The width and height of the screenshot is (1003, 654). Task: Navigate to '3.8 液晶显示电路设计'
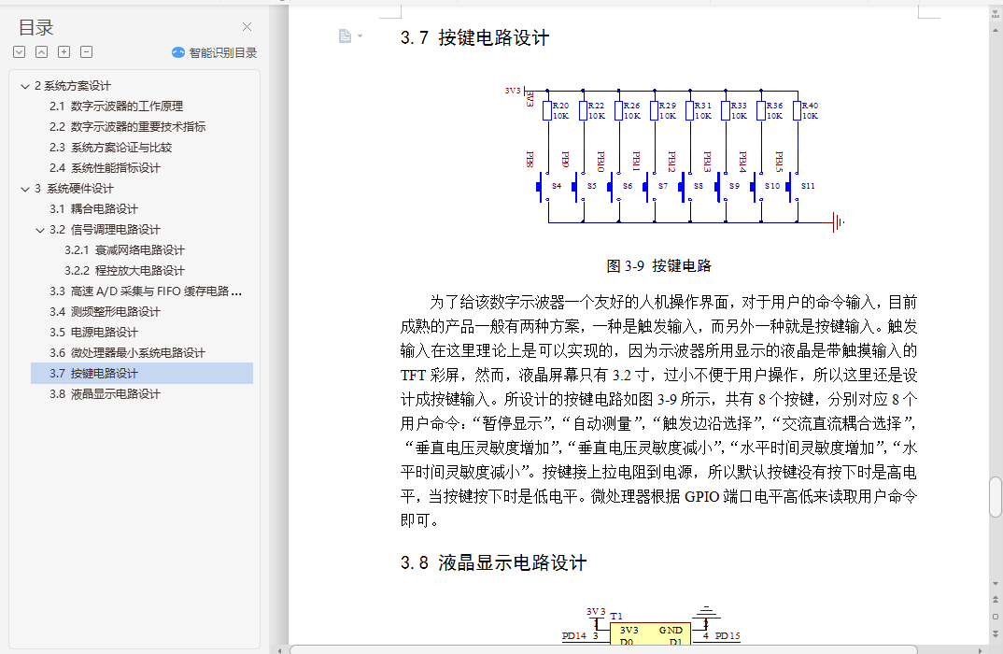(x=105, y=394)
